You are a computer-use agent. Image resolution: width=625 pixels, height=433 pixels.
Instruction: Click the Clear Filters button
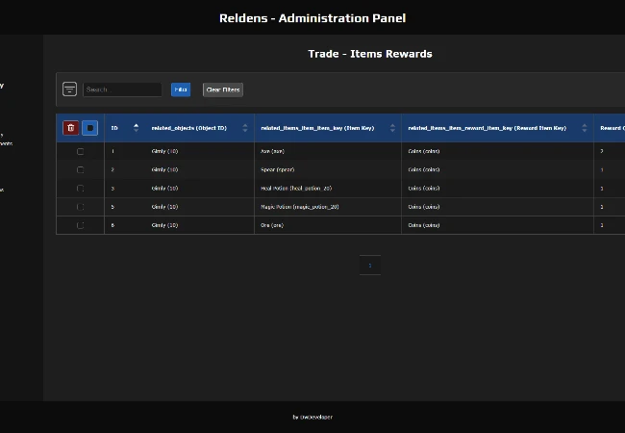click(x=223, y=89)
